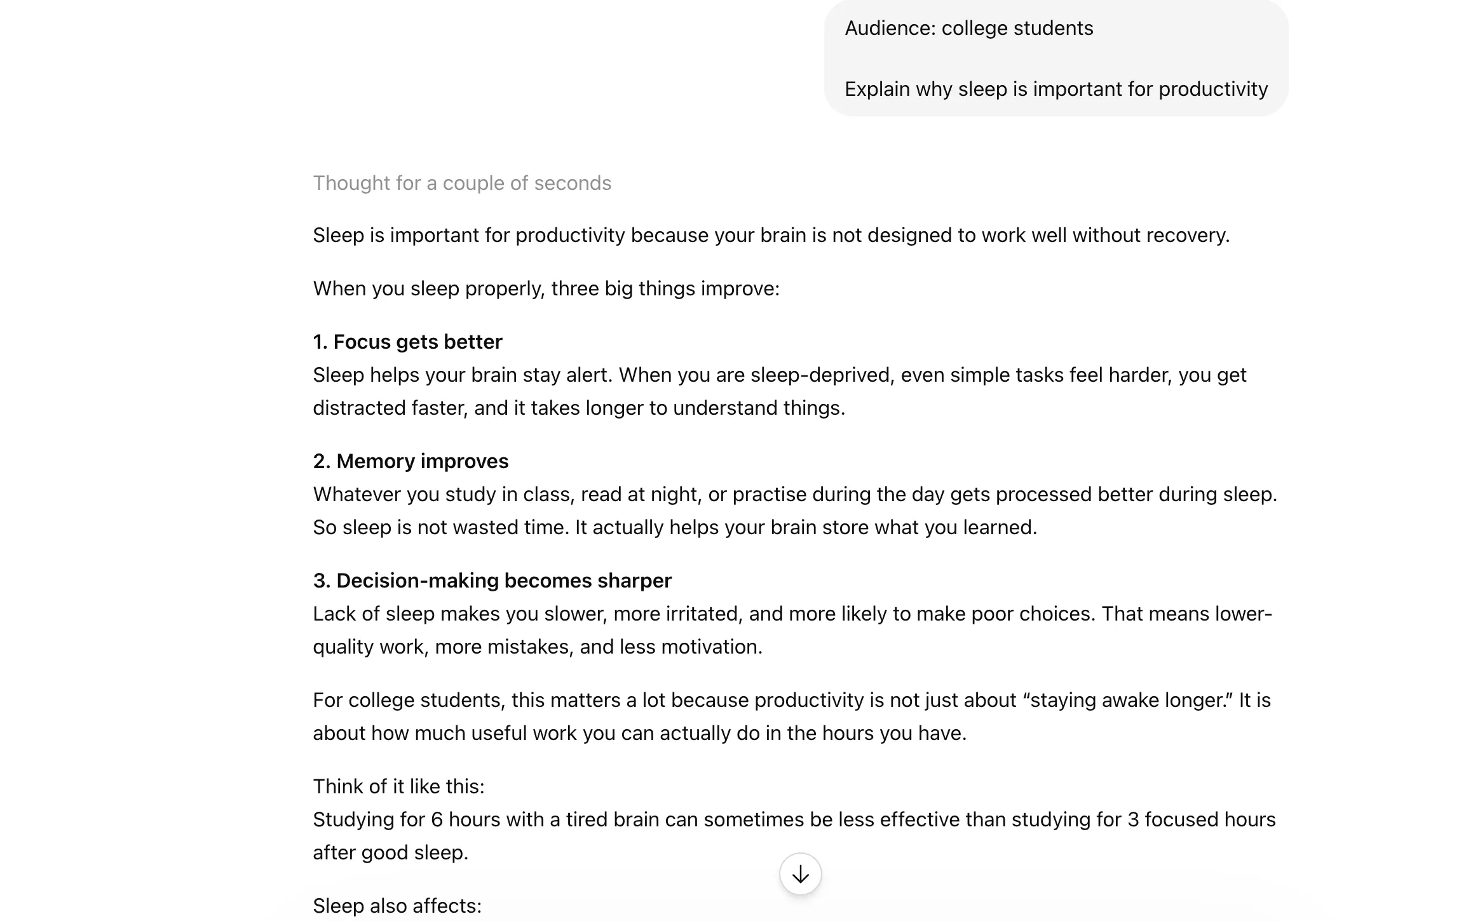Click the "Sleep also affects:" line

(x=397, y=906)
